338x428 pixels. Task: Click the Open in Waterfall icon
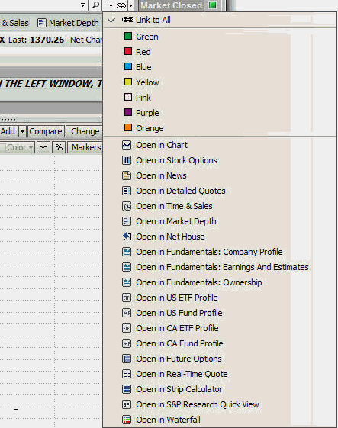[x=127, y=420]
